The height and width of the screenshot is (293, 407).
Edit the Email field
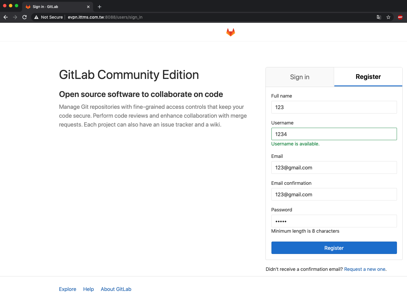[334, 168]
